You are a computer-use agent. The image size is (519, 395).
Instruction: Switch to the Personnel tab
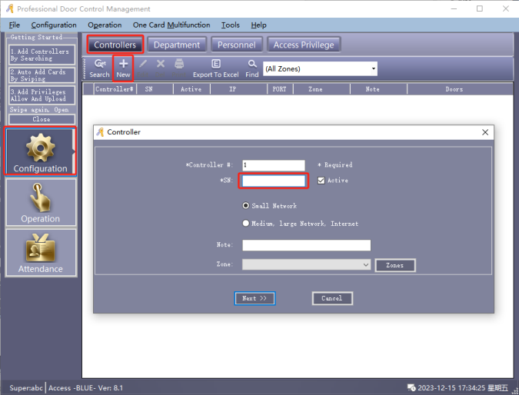[237, 45]
